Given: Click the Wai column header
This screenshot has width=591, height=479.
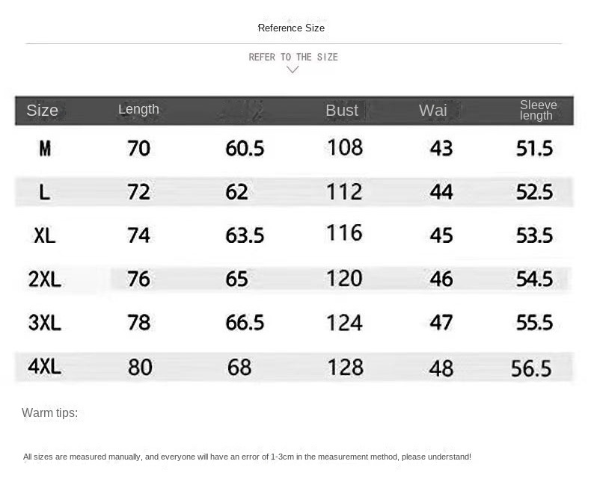Looking at the screenshot, I should (432, 111).
